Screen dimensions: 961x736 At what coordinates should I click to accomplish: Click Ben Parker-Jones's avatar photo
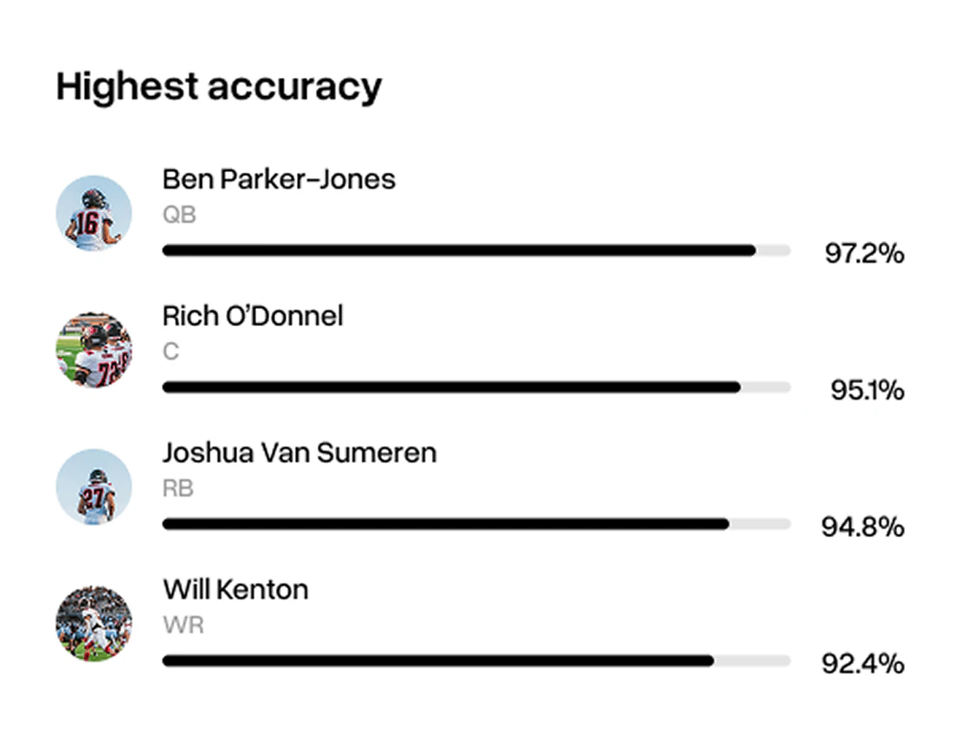tap(94, 213)
